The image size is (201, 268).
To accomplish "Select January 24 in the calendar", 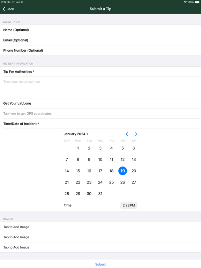I will 100,182.
